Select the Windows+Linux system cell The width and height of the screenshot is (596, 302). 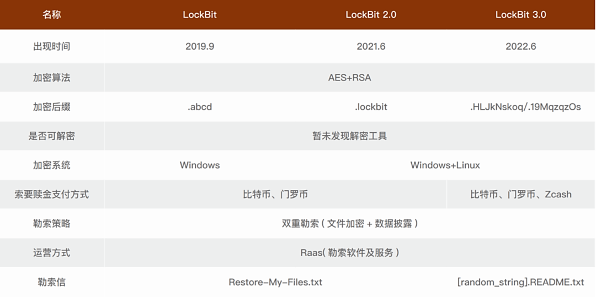[445, 165]
